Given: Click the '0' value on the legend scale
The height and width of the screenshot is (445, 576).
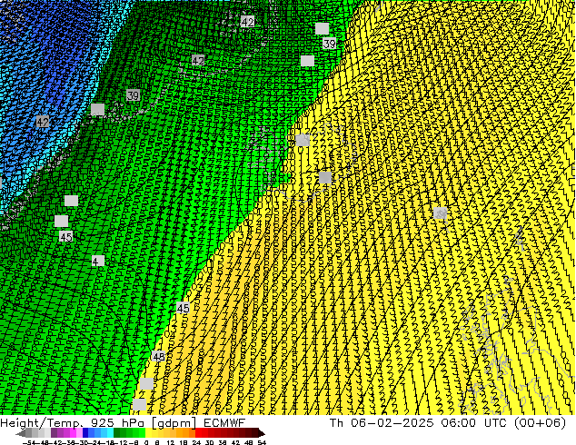Looking at the screenshot, I should click(x=146, y=442).
